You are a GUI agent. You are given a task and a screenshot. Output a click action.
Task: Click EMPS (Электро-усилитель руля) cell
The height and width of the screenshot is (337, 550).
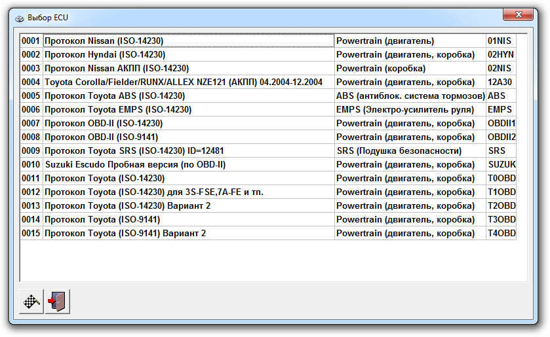[410, 110]
